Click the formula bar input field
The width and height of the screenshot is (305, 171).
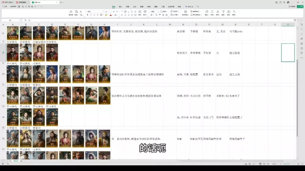(162, 20)
